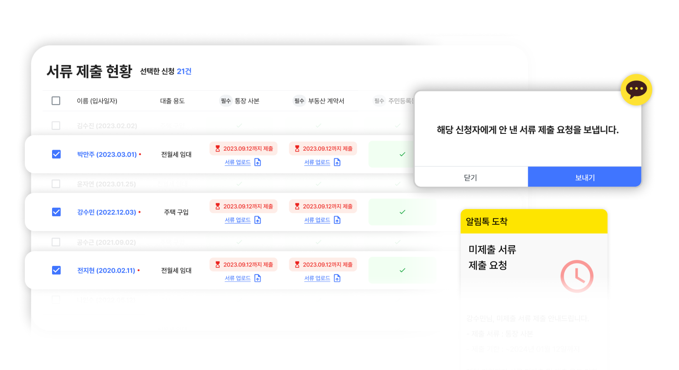Viewport: 679px width, 370px height.
Task: Check the faded 공수근 row checkbox
Action: [x=56, y=242]
